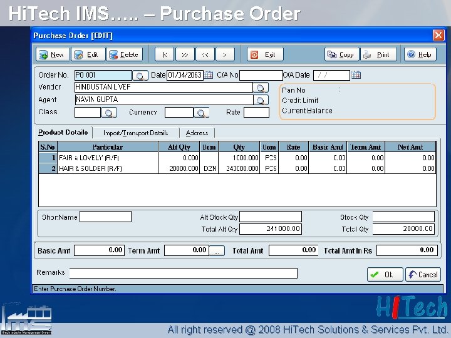
Task: Confirm with the Ok button
Action: (x=385, y=275)
